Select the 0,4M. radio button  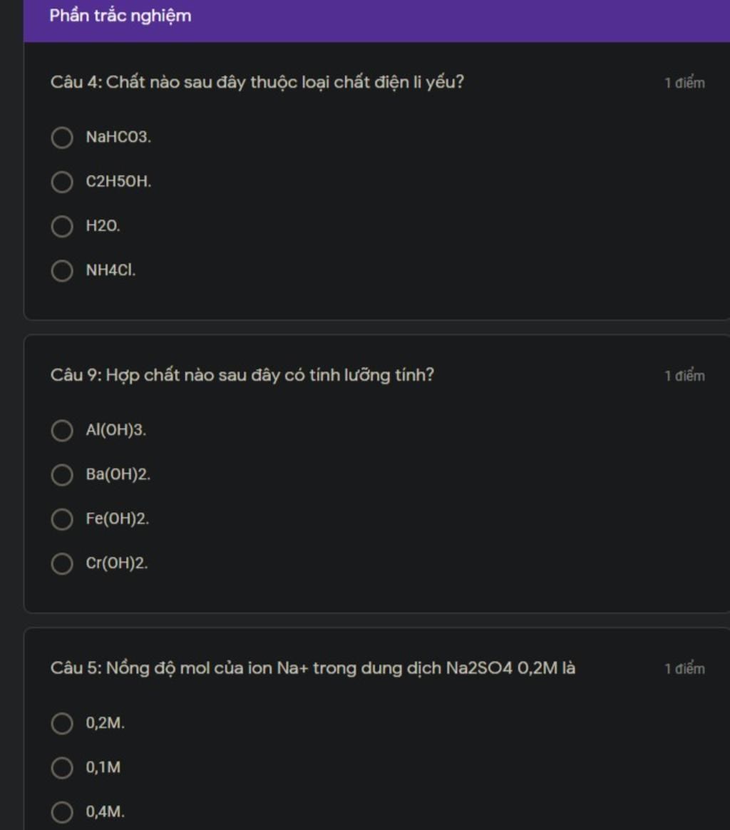click(x=62, y=813)
